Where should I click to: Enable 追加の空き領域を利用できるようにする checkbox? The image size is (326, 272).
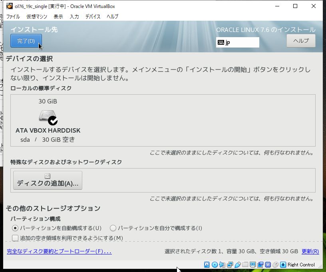click(15, 238)
